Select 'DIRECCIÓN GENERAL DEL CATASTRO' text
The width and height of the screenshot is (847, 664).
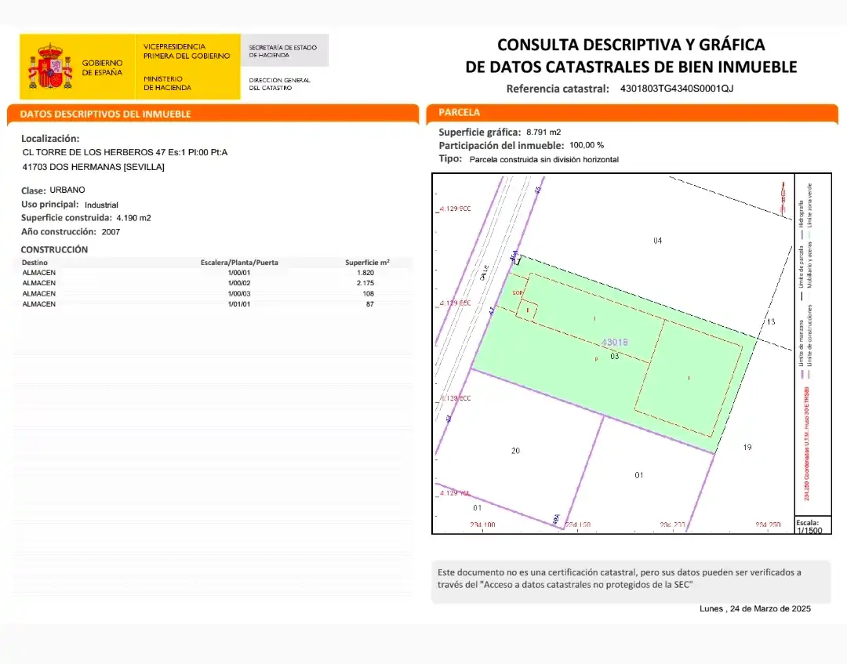[279, 84]
